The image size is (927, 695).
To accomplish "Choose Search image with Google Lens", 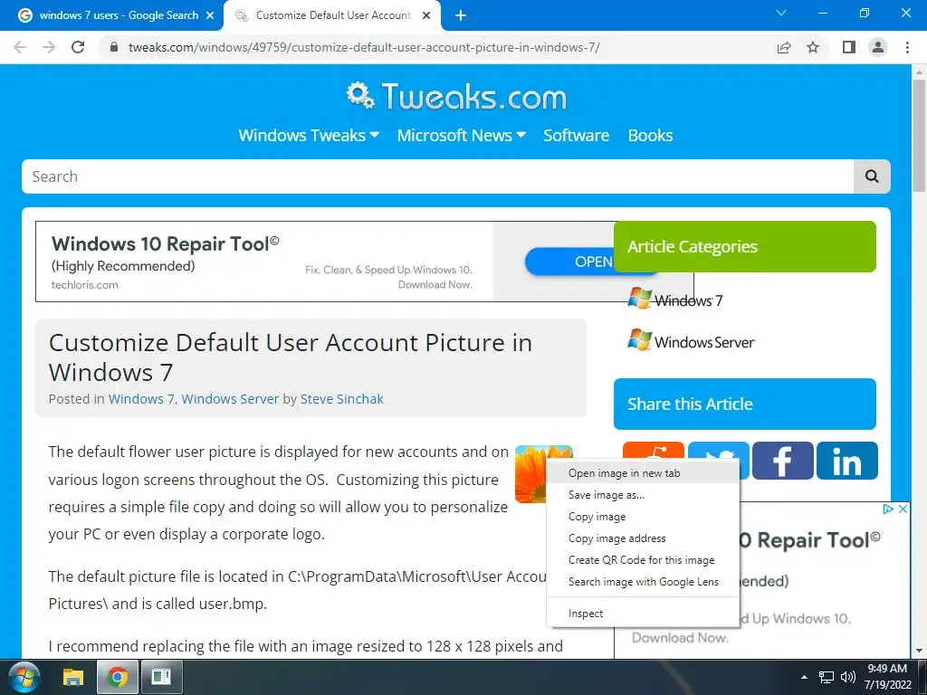I will (x=644, y=582).
